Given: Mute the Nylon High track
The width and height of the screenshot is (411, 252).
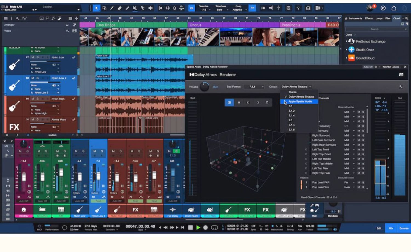Looking at the screenshot, I should 33,99.
